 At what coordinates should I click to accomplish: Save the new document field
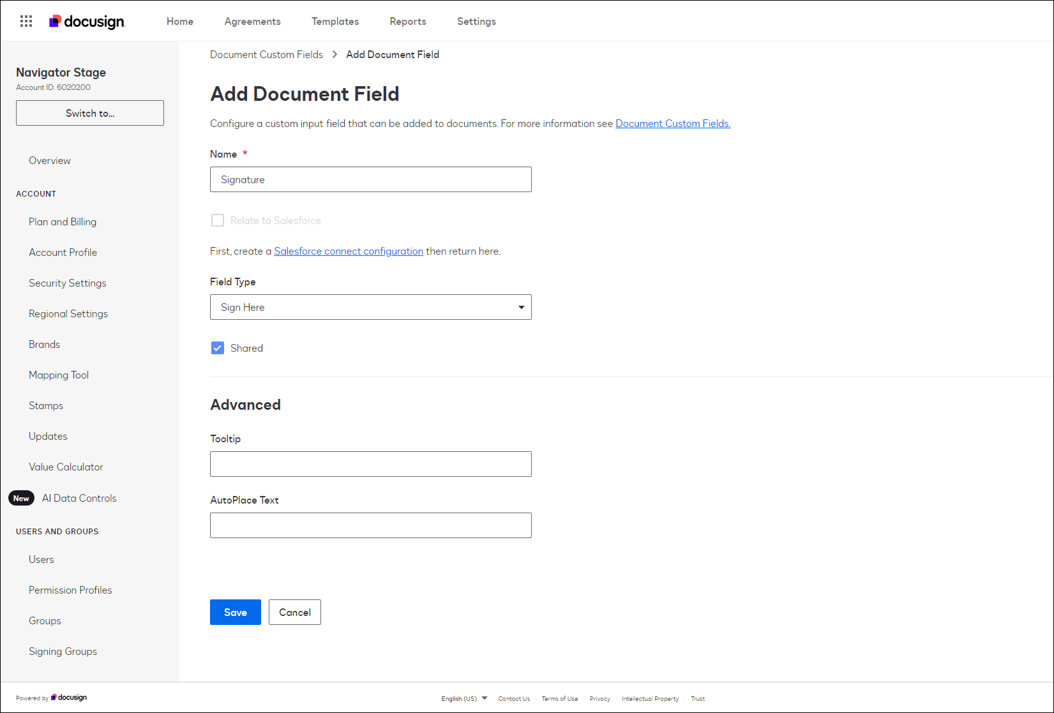pyautogui.click(x=235, y=612)
